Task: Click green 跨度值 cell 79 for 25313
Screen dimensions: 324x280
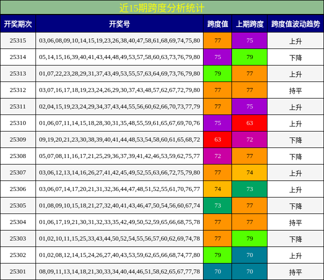Action: point(217,73)
